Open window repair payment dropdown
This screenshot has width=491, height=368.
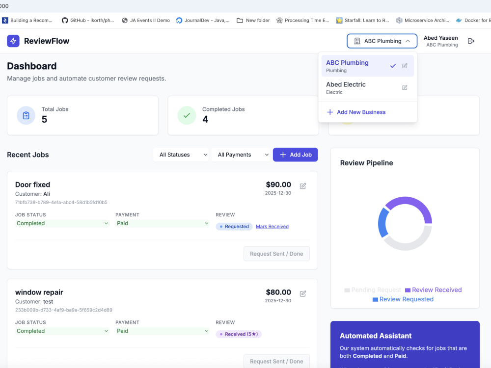point(162,331)
